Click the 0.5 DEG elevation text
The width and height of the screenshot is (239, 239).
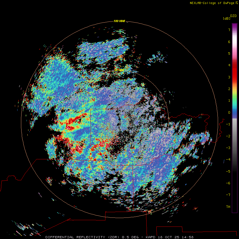pyautogui.click(x=130, y=237)
